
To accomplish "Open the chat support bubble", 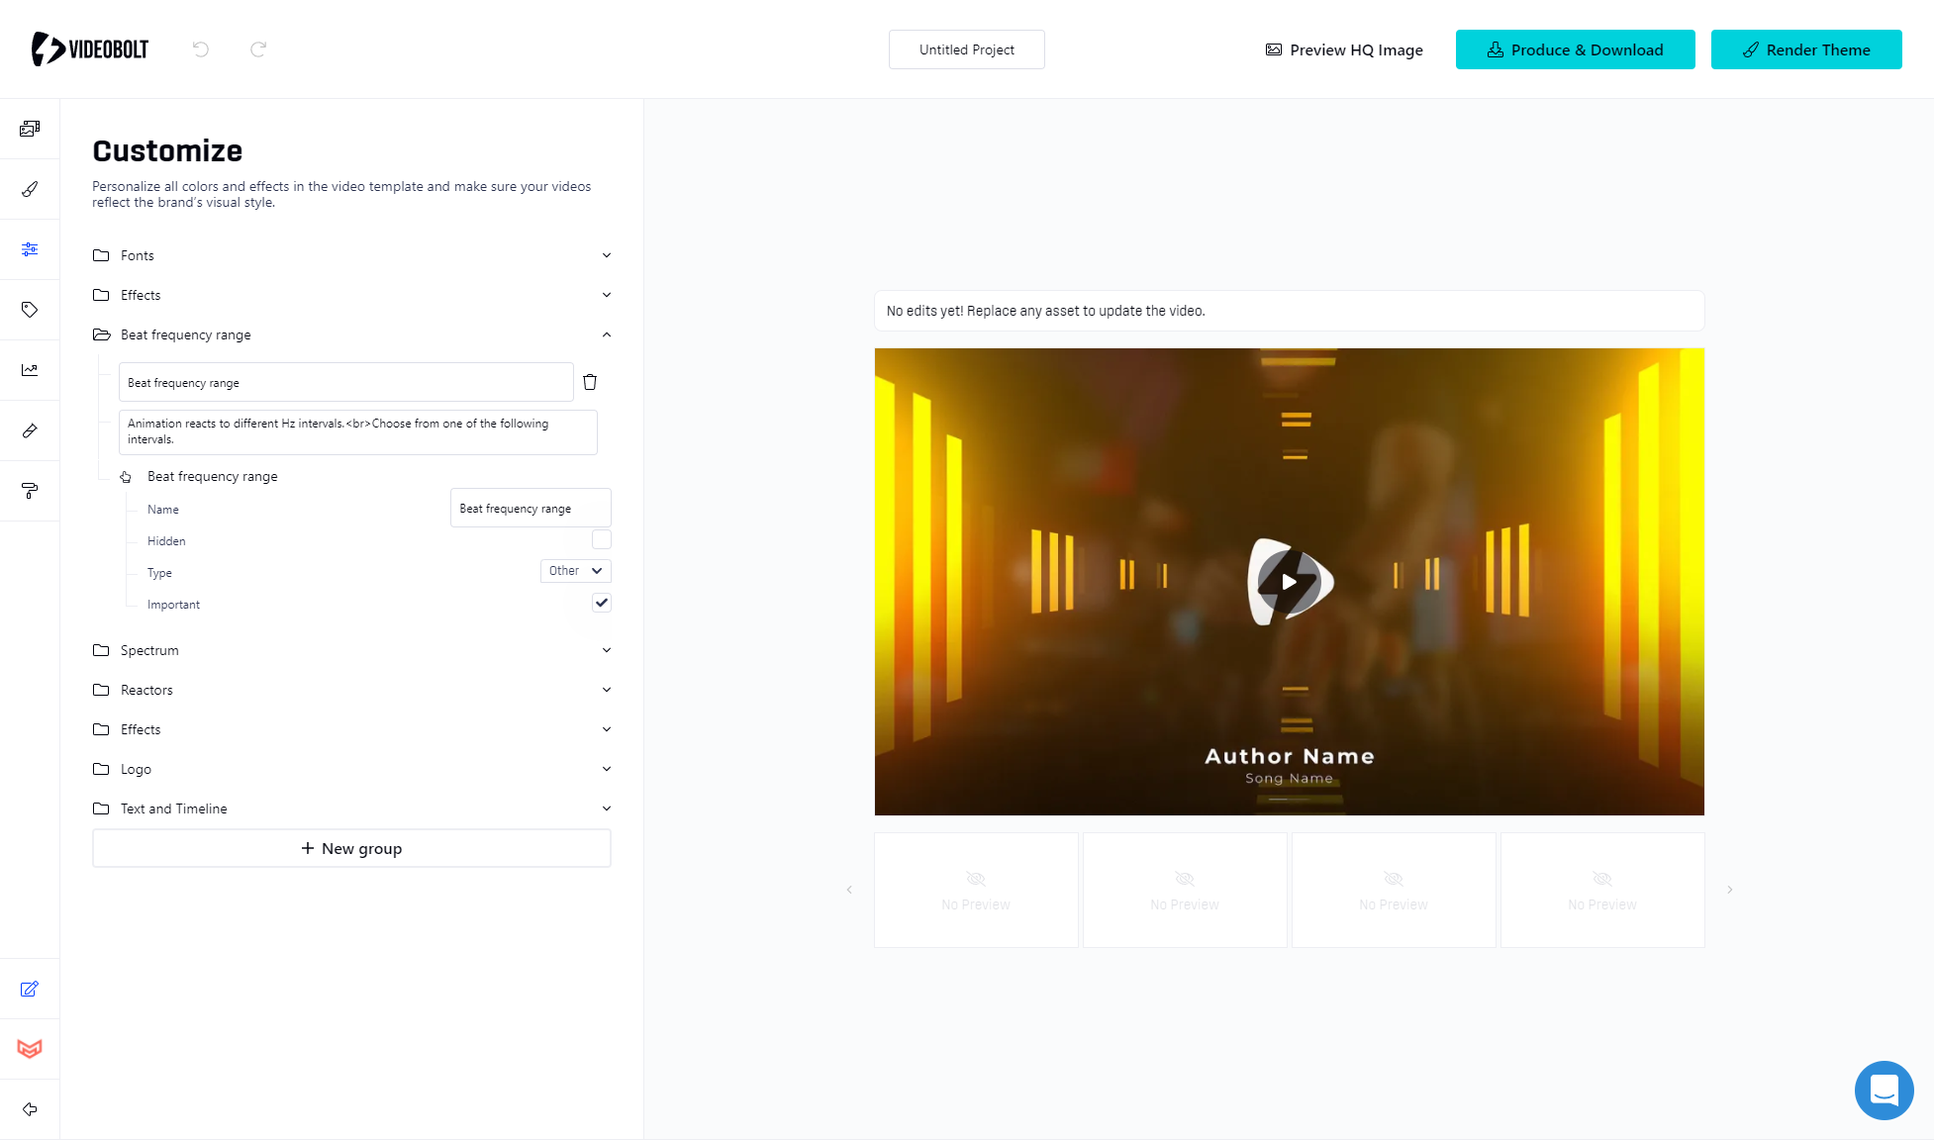I will (x=1884, y=1091).
